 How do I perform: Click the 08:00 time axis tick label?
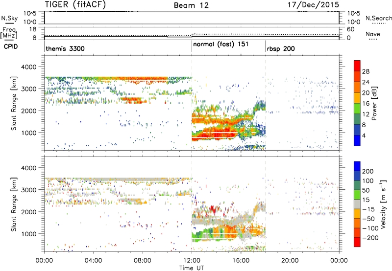click(x=143, y=261)
